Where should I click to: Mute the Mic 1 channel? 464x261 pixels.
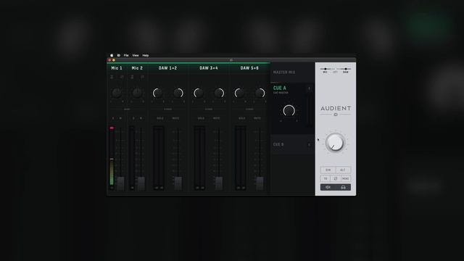[120, 118]
